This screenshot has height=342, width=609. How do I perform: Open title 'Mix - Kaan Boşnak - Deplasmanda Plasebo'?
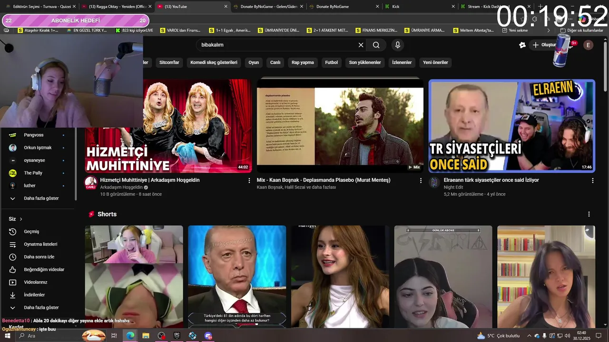pos(324,180)
